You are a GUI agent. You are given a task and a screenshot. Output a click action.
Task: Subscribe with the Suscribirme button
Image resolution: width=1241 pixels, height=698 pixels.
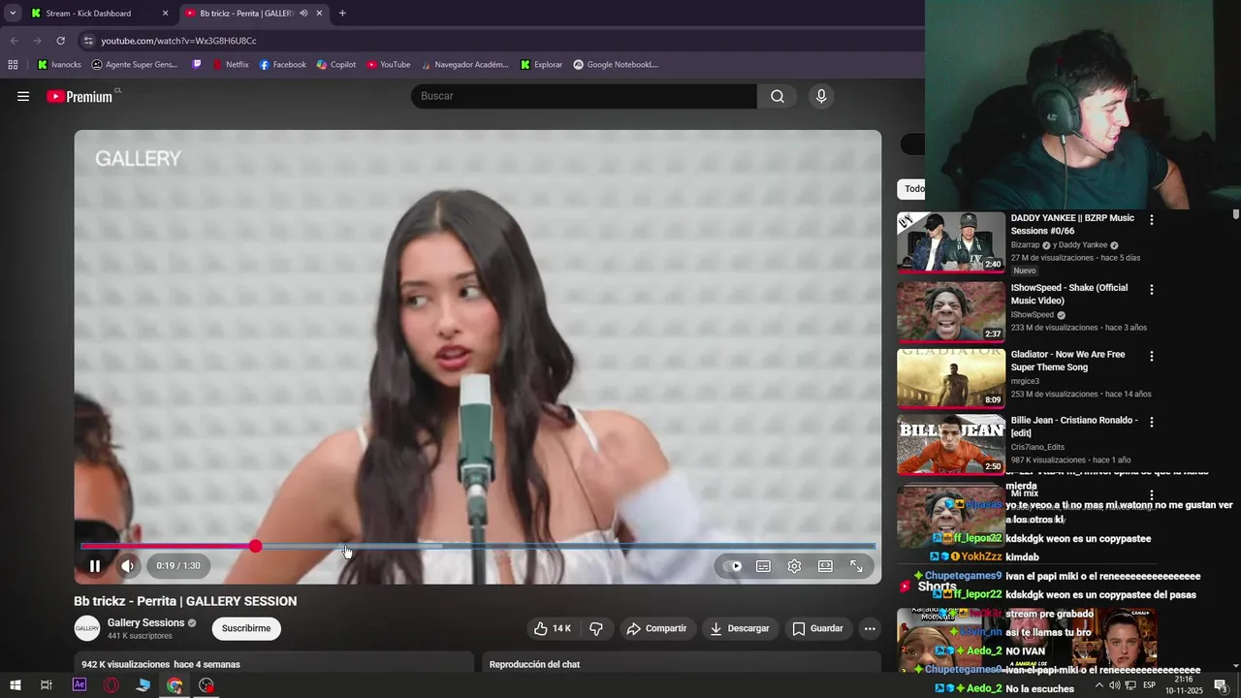(x=246, y=628)
